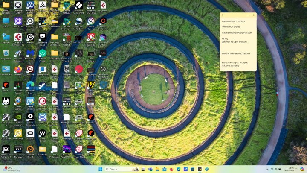307x173 pixels.
Task: Launch Waves Central from the desktop
Action: click(x=42, y=136)
